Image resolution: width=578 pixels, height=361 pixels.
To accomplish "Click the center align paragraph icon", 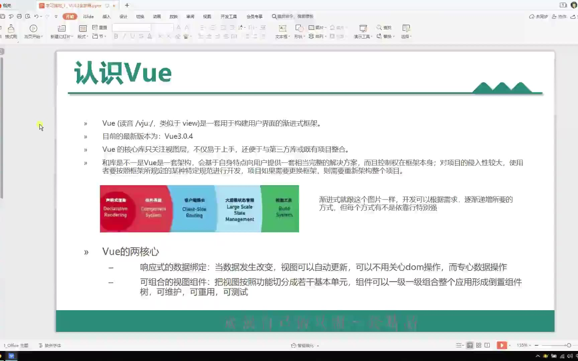I will [x=209, y=36].
